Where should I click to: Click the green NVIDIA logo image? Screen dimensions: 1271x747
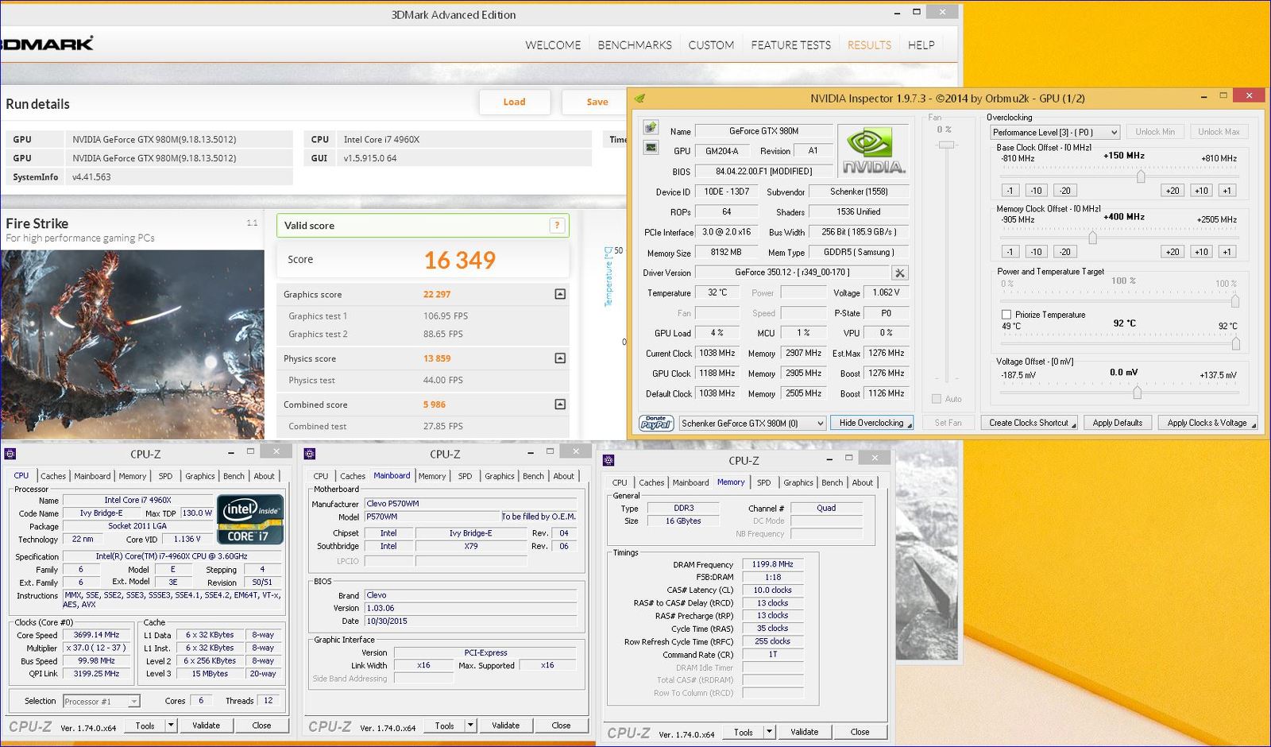click(x=873, y=150)
